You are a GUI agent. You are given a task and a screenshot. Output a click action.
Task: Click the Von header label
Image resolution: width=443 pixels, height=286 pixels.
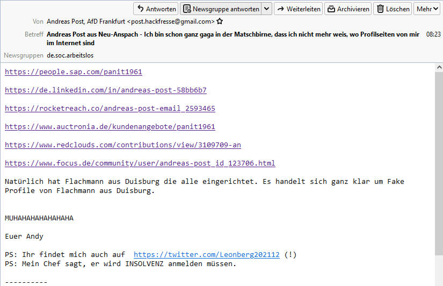[38, 22]
